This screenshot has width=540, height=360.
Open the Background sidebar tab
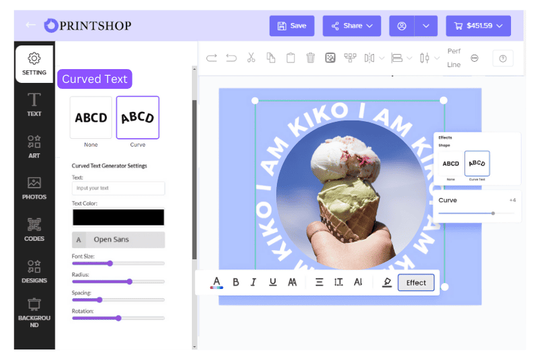tap(34, 313)
